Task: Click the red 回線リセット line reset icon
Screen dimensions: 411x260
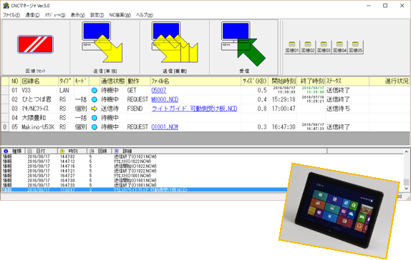Action: (x=35, y=44)
